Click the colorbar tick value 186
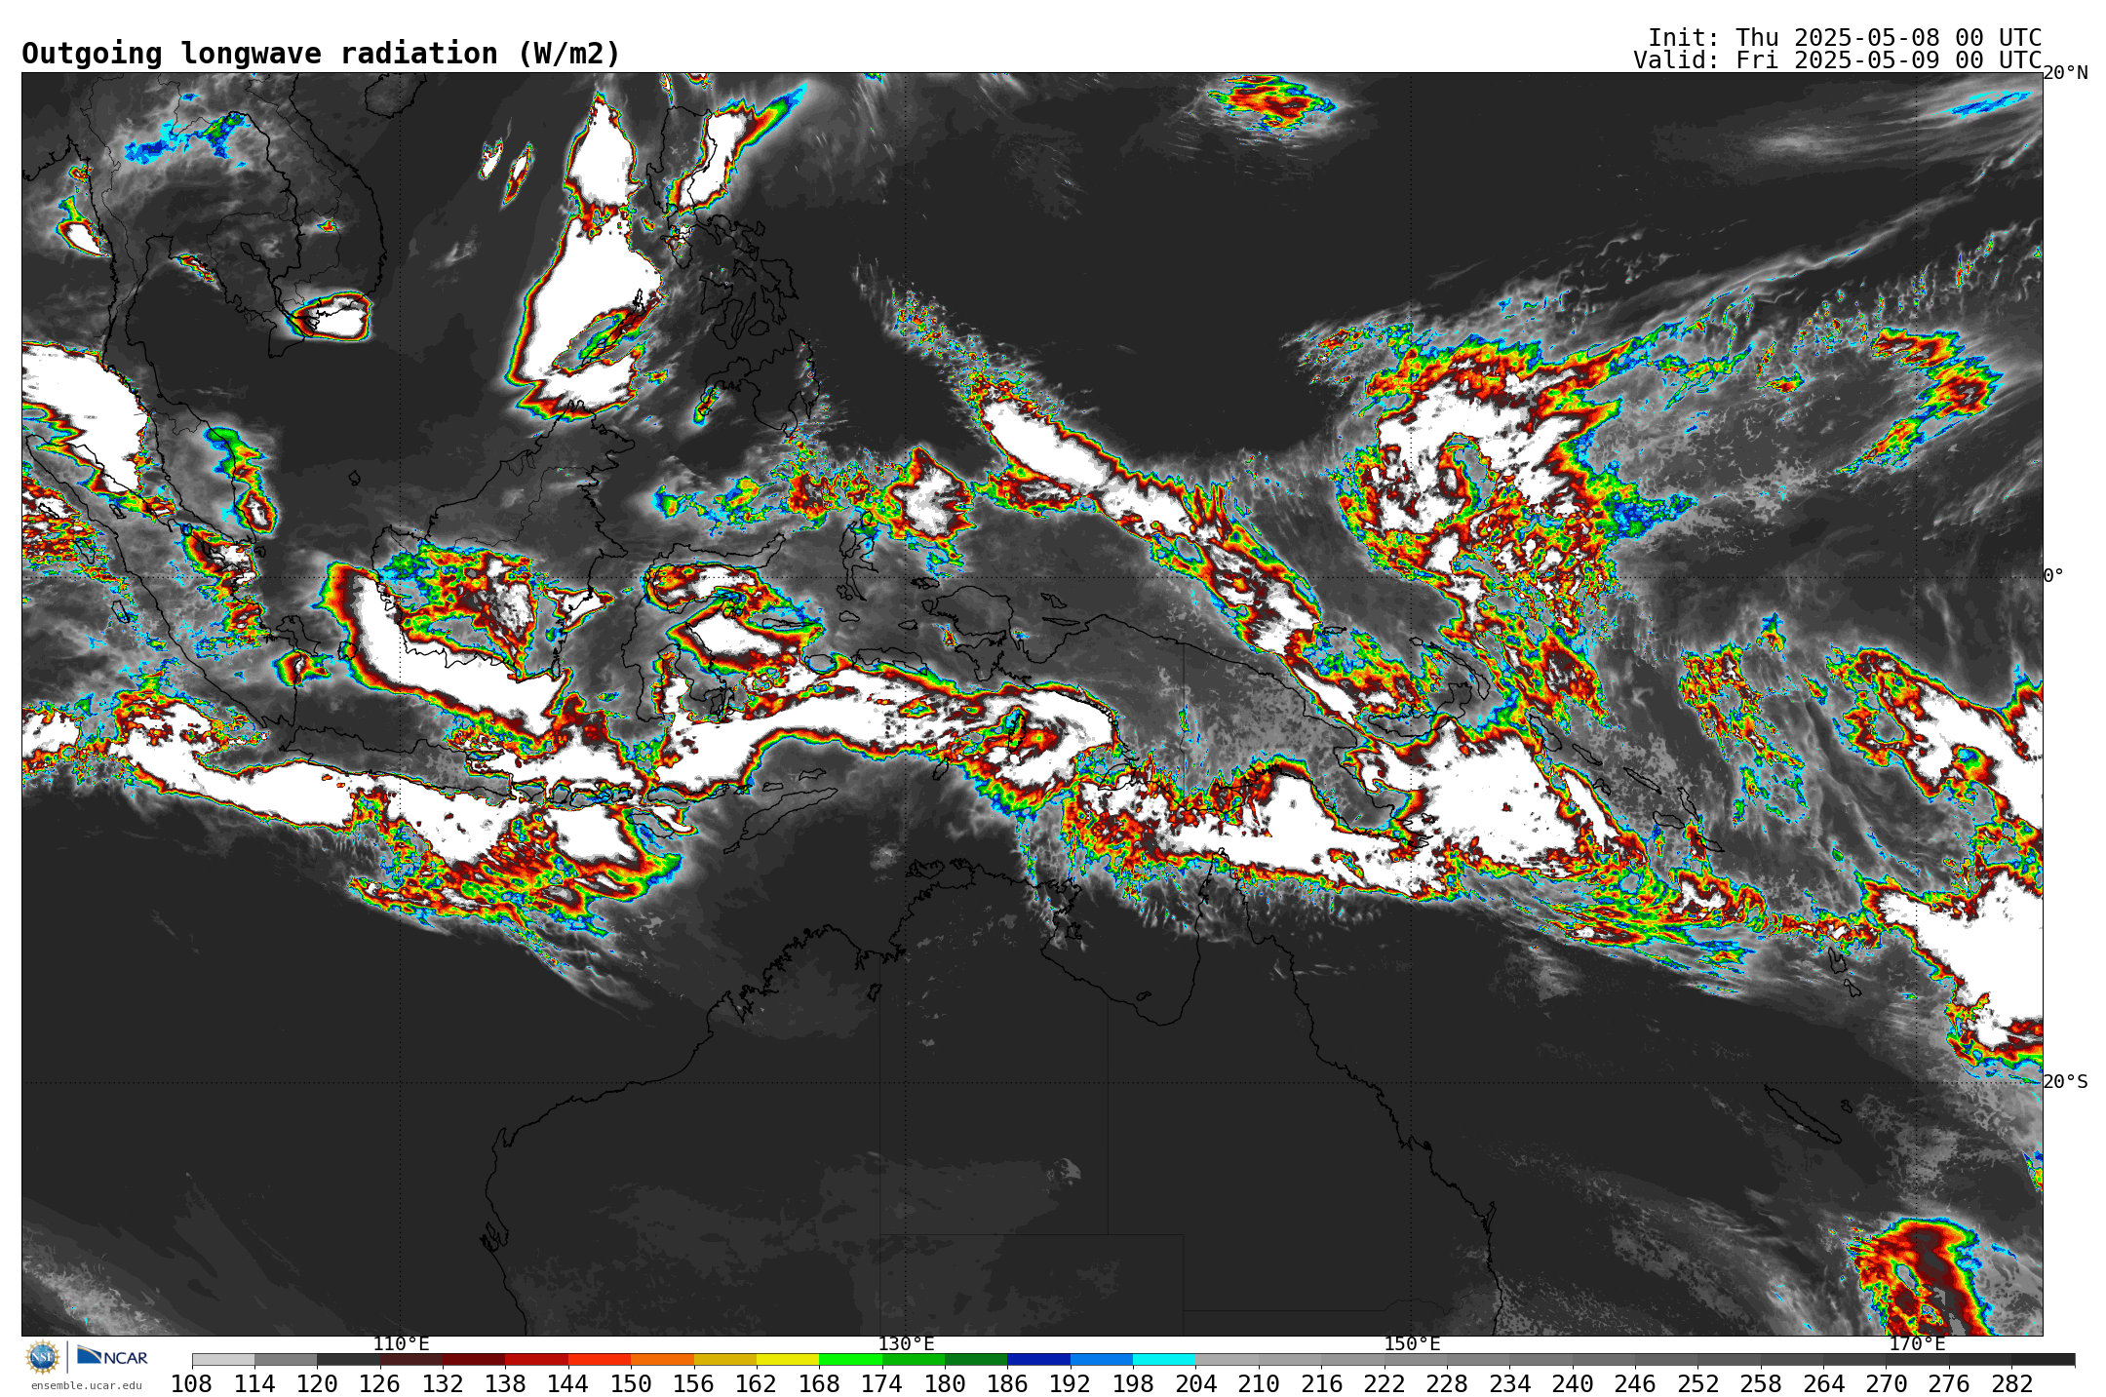Screen dimensions: 2106x1397 coord(1007,1383)
